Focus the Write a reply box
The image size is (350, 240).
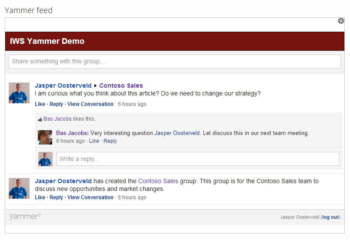(x=197, y=159)
